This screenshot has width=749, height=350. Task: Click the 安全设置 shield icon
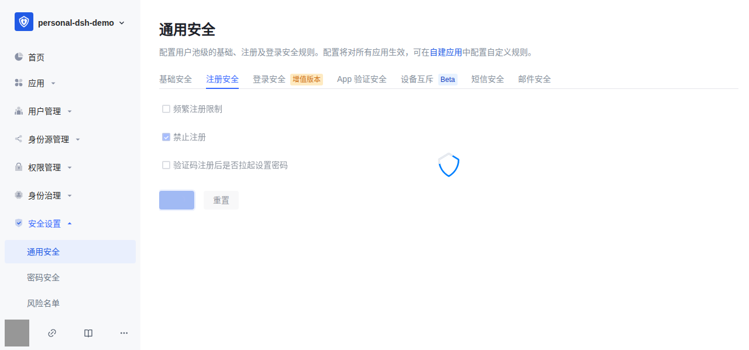(19, 224)
